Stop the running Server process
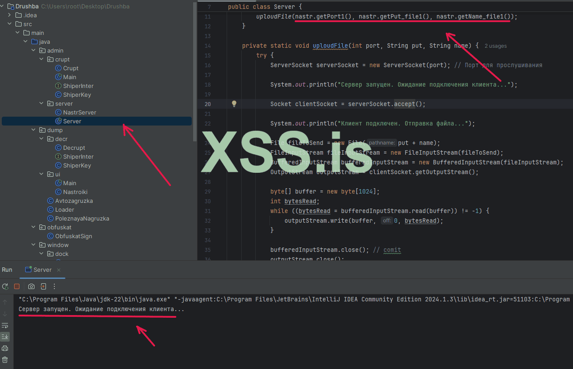 [17, 286]
